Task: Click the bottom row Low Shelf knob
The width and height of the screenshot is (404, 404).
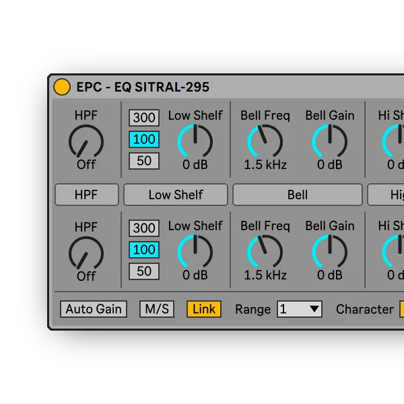Action: point(195,251)
